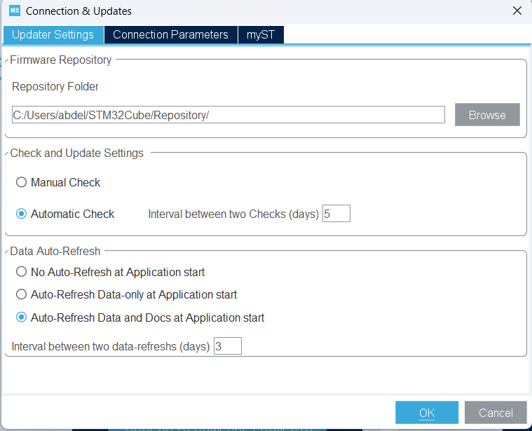Close the Connection & Updates dialog
532x431 pixels.
(517, 11)
